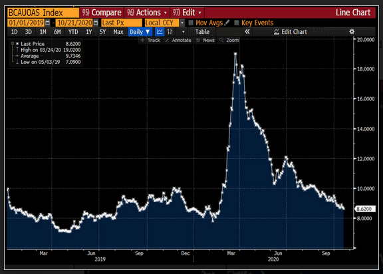Select the 3D time range

(29, 32)
